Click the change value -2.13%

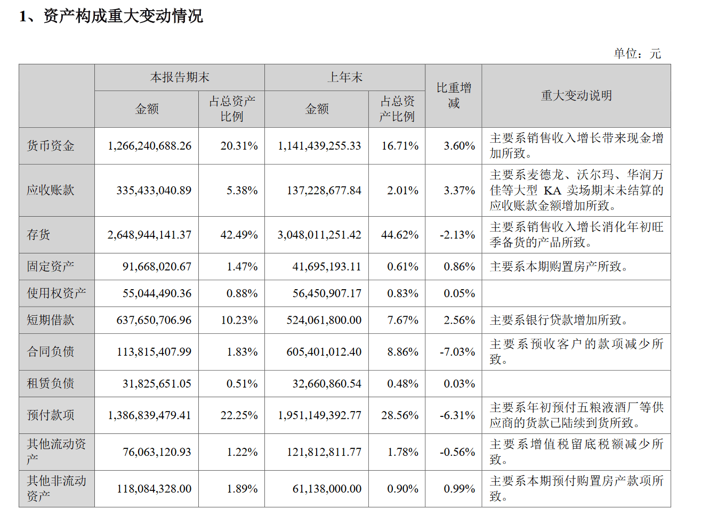coord(457,235)
